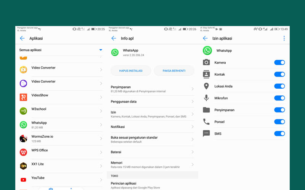Expand the Izin permissions row
Viewport: 305px width, 190px height.
[152, 114]
